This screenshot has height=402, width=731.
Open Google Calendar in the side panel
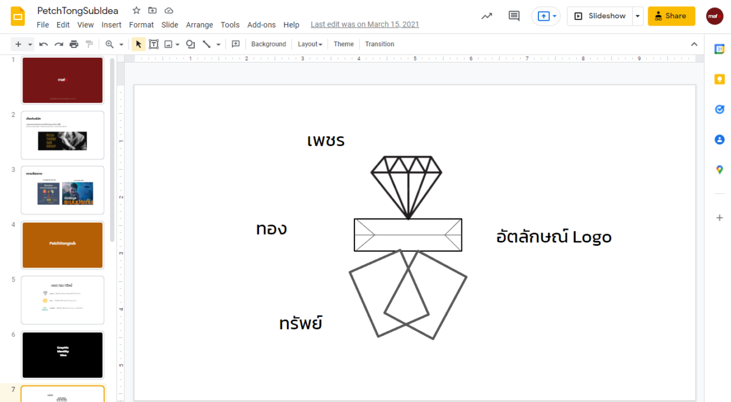[719, 49]
